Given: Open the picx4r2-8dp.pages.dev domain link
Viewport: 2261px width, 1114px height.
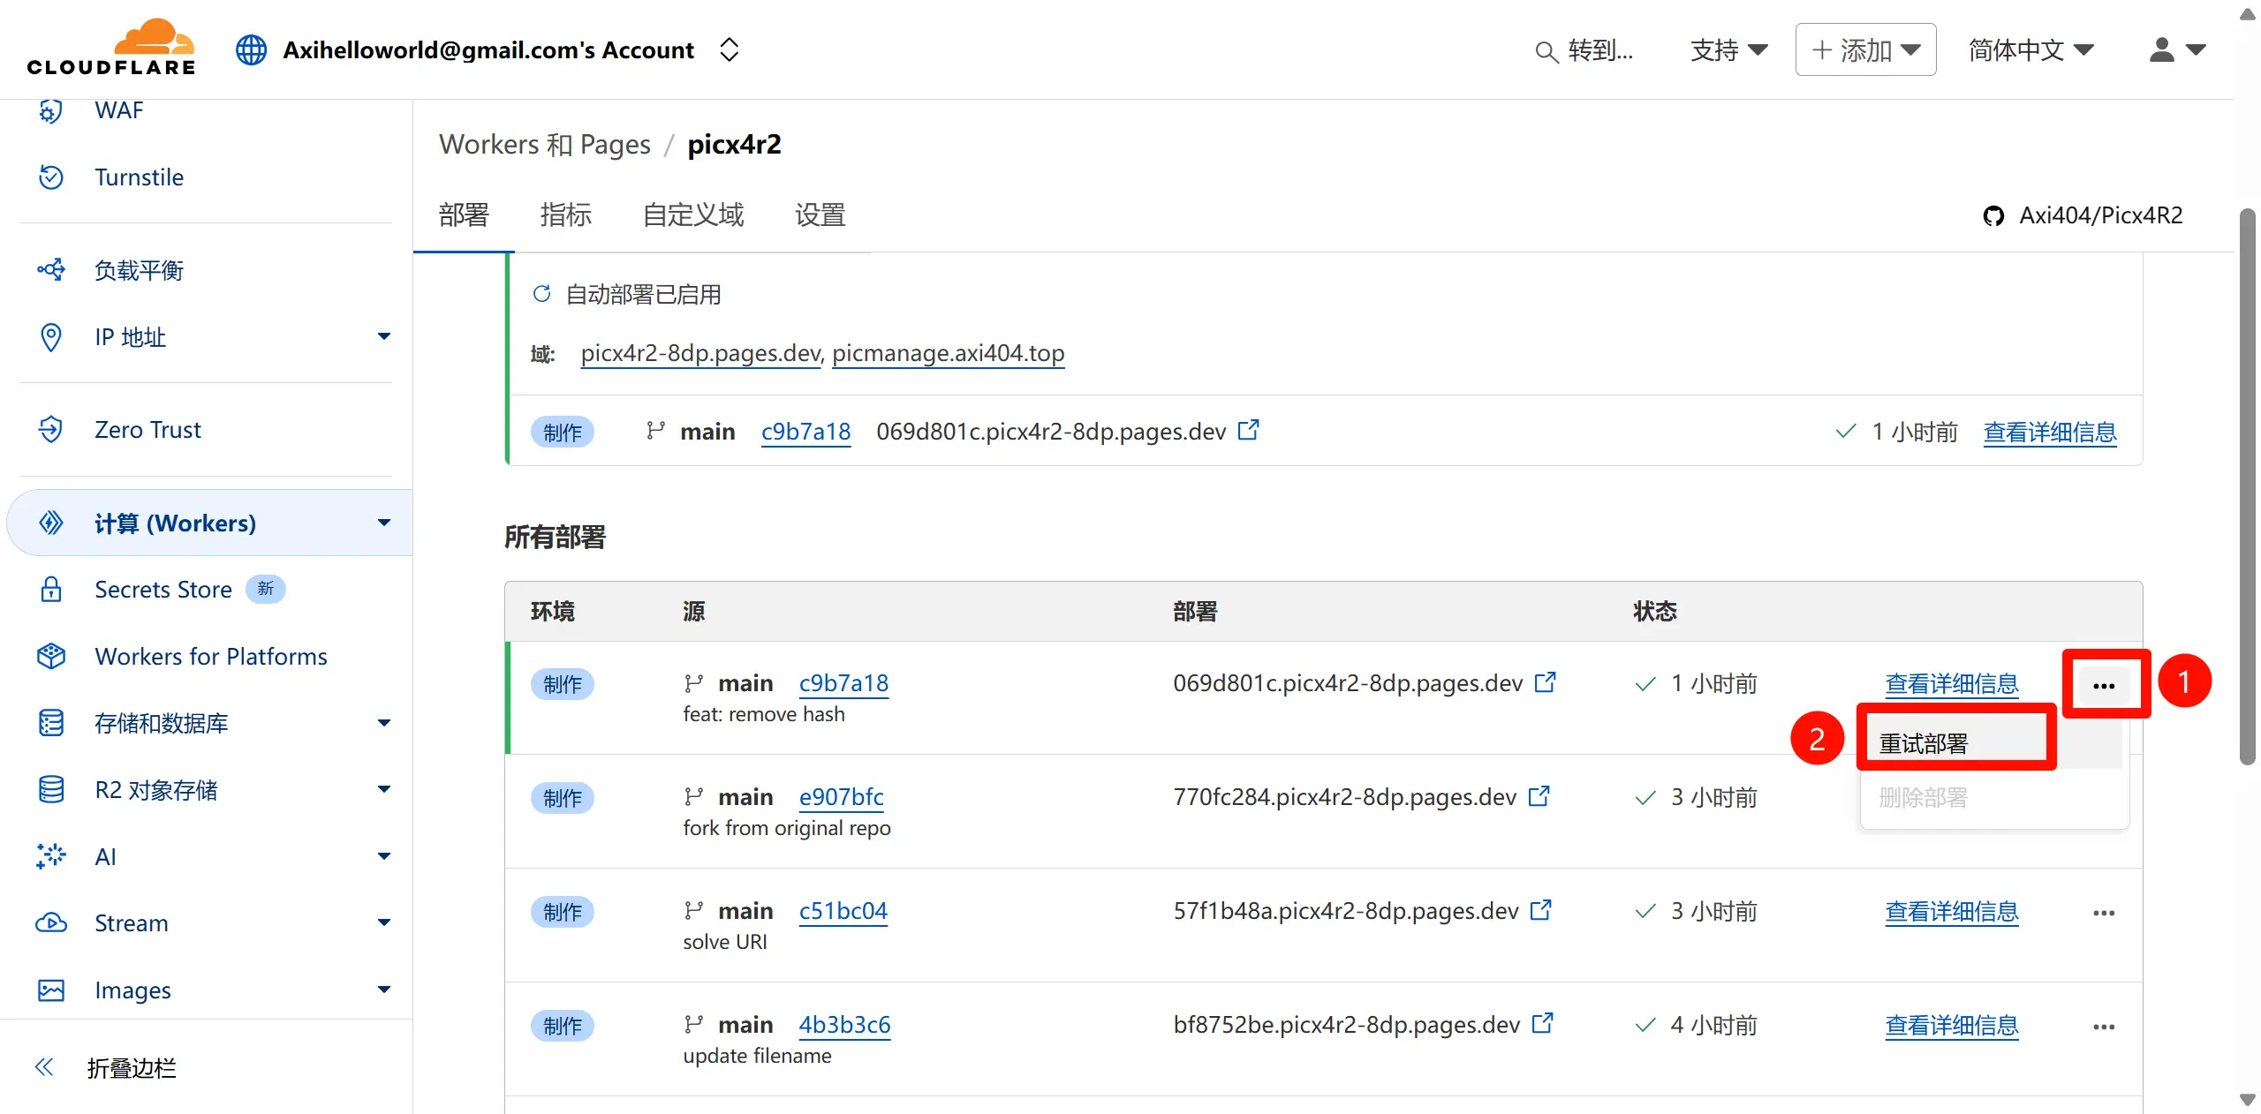Looking at the screenshot, I should coord(701,353).
